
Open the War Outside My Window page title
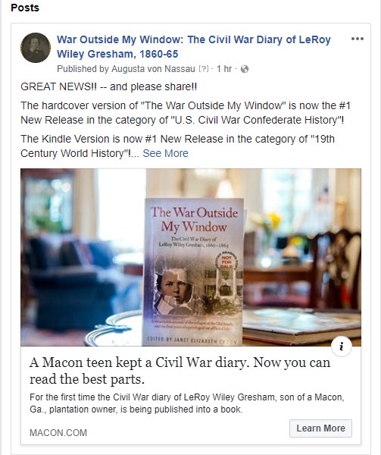(194, 47)
